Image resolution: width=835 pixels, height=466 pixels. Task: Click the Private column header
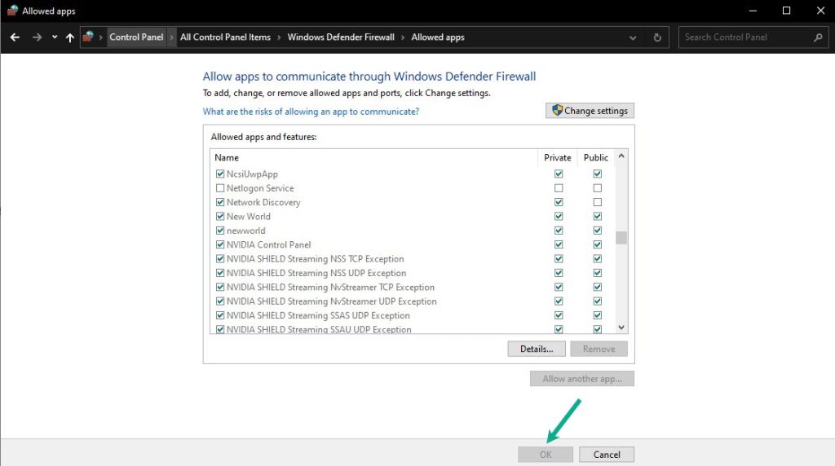tap(558, 157)
